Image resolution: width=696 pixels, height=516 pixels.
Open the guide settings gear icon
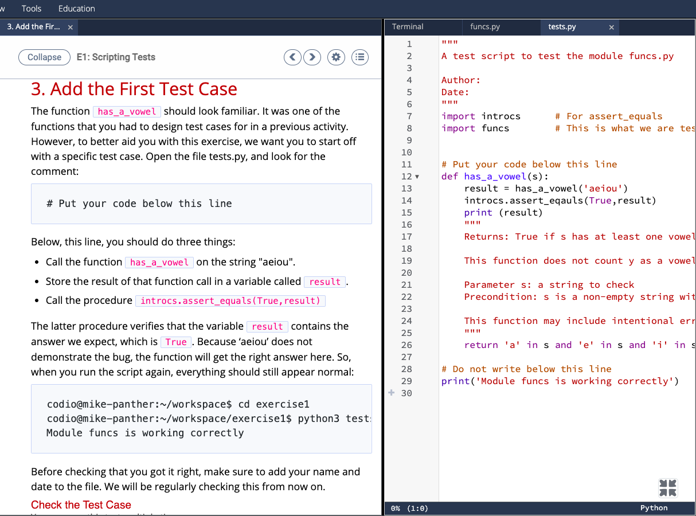tap(335, 57)
